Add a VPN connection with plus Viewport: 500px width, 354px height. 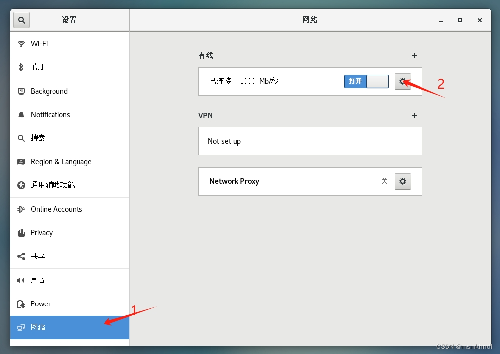[414, 116]
